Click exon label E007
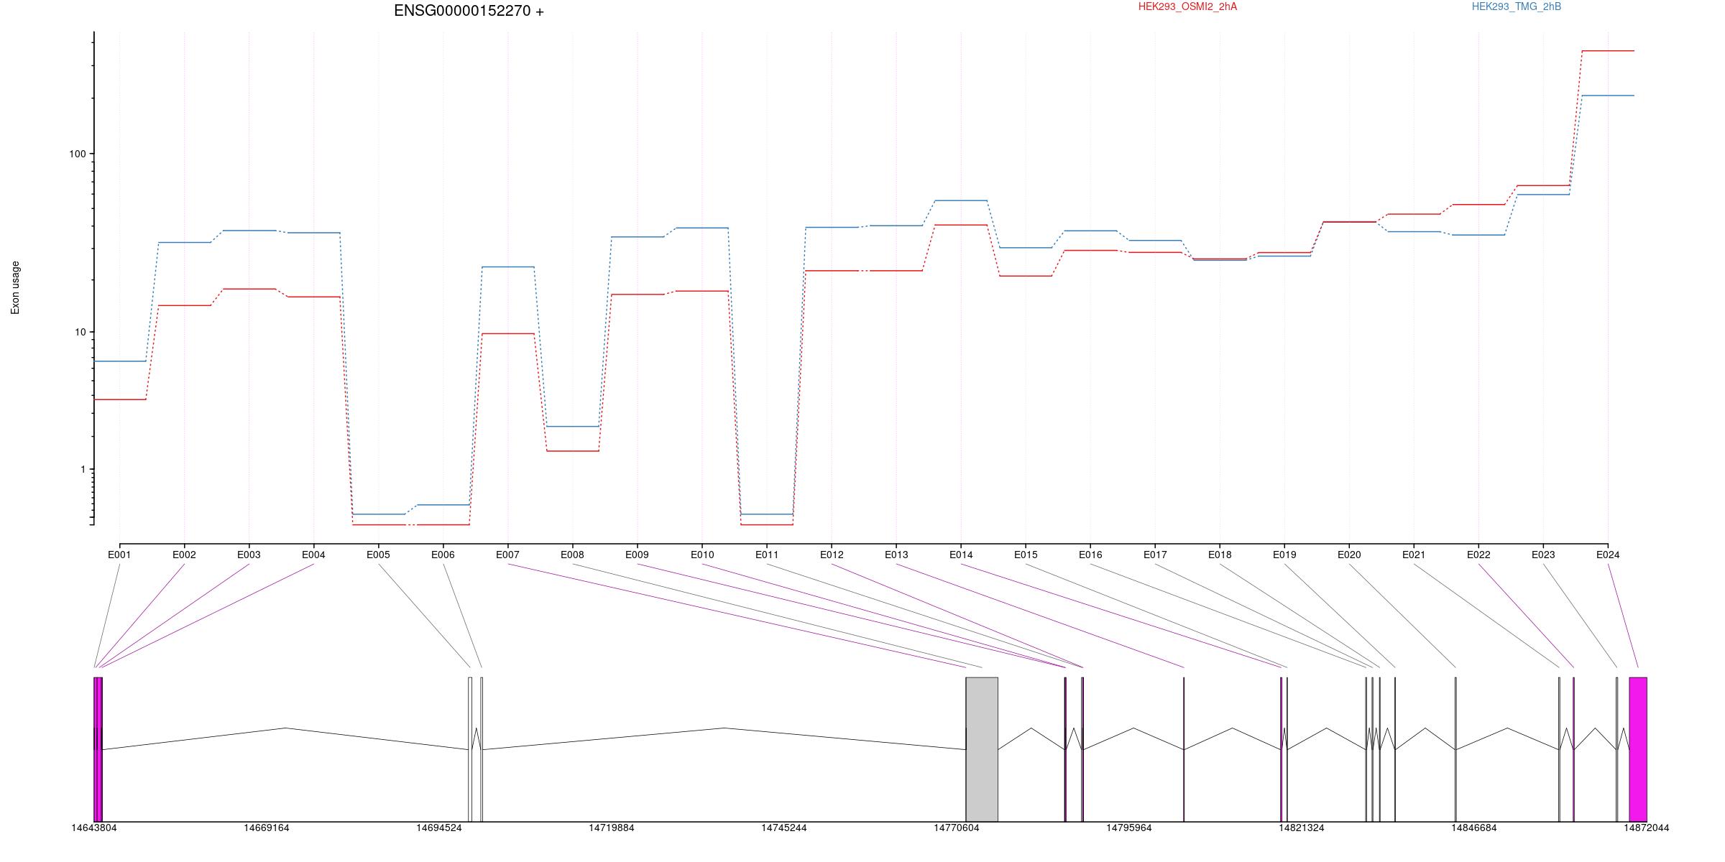 click(507, 555)
